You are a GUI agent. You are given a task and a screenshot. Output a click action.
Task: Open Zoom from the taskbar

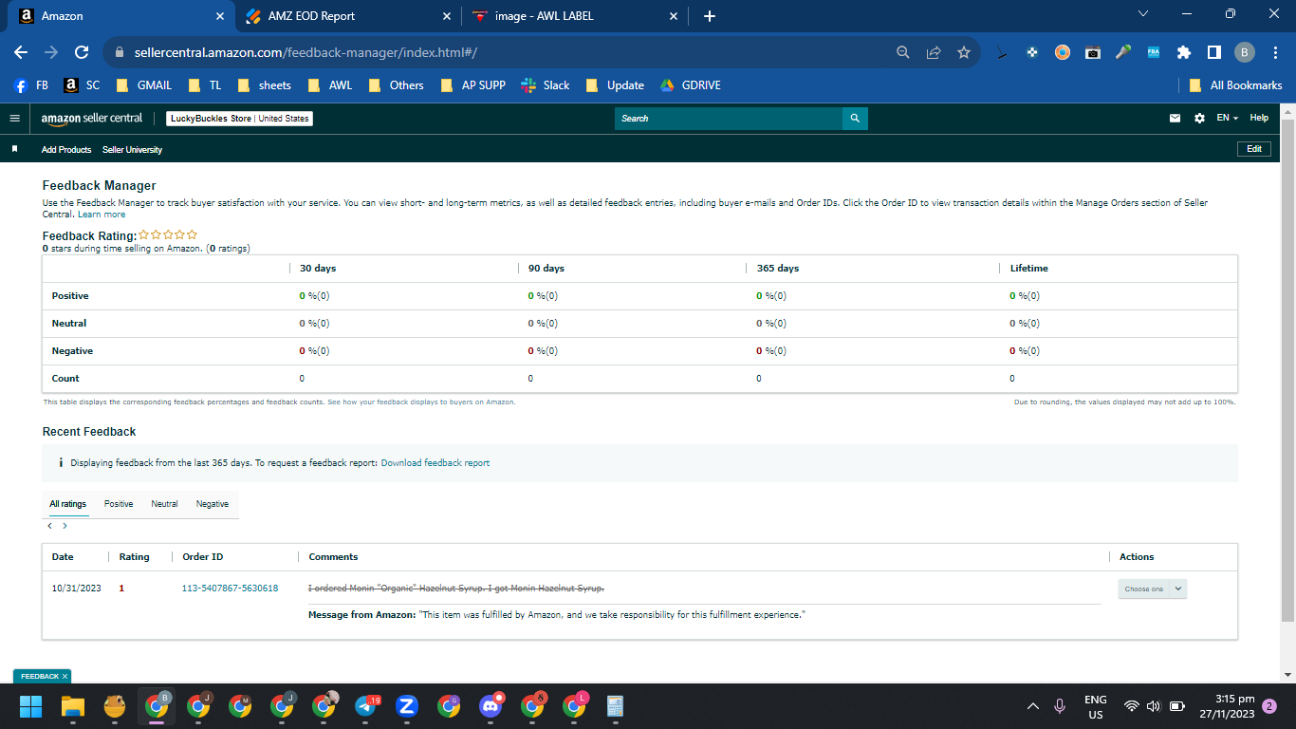407,706
